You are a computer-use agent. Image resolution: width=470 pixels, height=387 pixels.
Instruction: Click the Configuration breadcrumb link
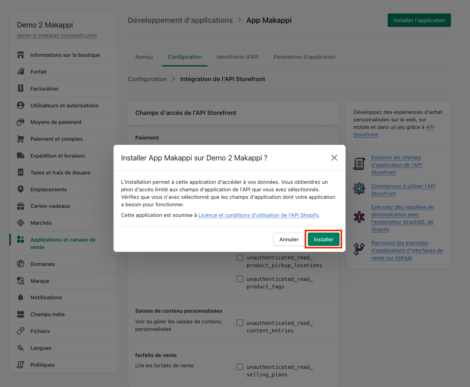click(x=147, y=79)
